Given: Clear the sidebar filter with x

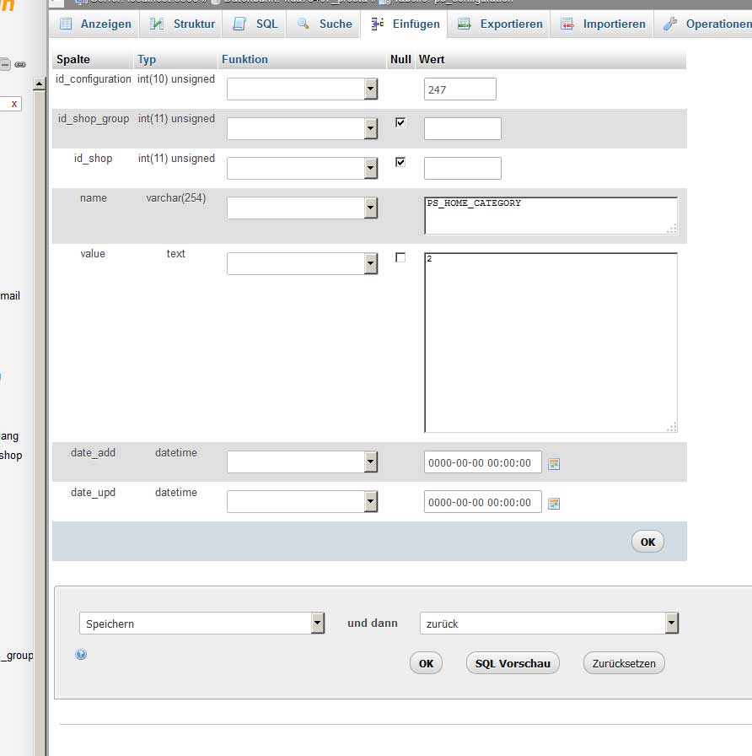Looking at the screenshot, I should click(x=14, y=104).
